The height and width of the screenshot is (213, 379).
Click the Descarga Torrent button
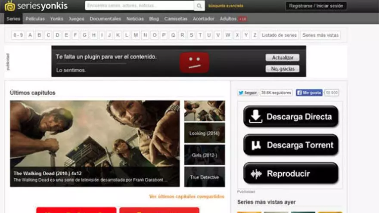[x=291, y=145]
